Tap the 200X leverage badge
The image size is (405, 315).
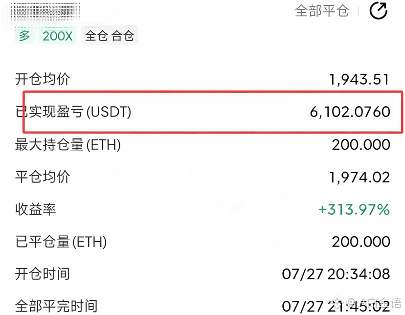[57, 36]
